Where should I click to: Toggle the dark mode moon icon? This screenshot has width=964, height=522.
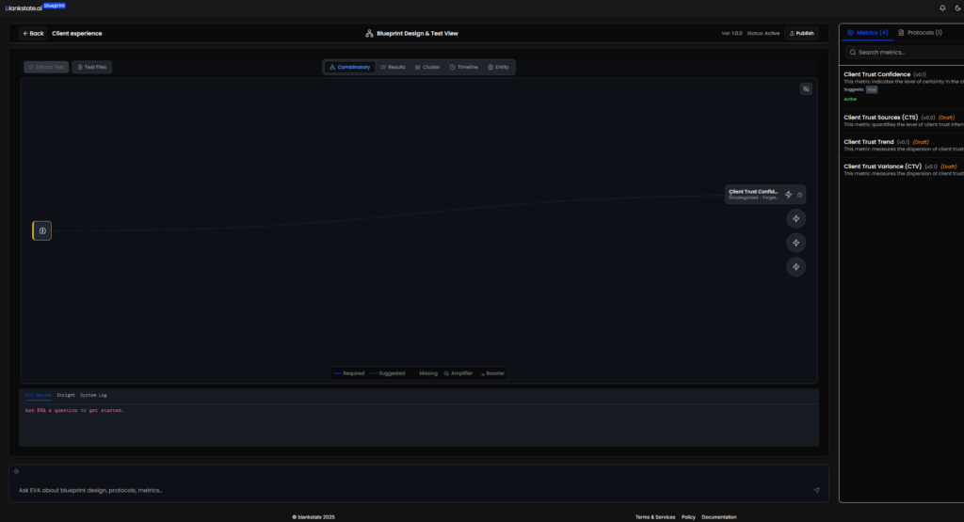956,8
